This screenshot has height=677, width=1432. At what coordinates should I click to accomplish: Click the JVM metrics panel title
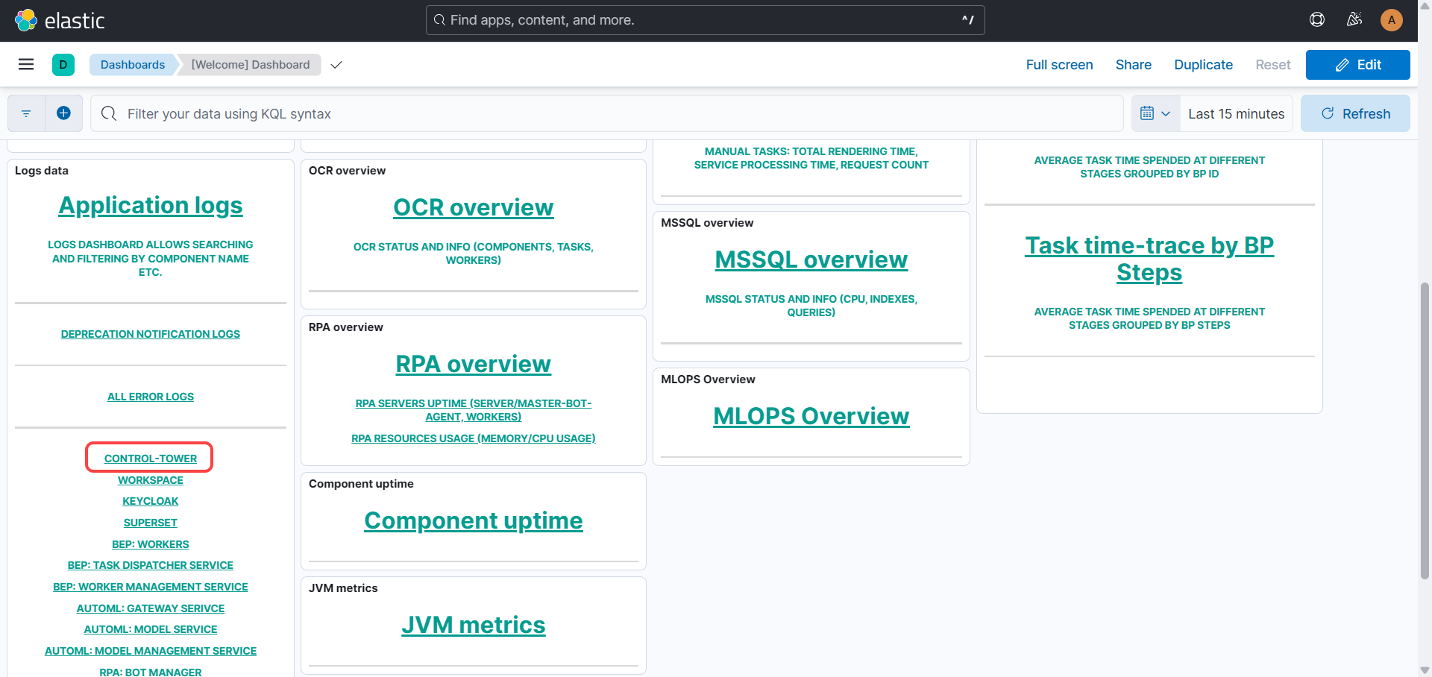[343, 588]
